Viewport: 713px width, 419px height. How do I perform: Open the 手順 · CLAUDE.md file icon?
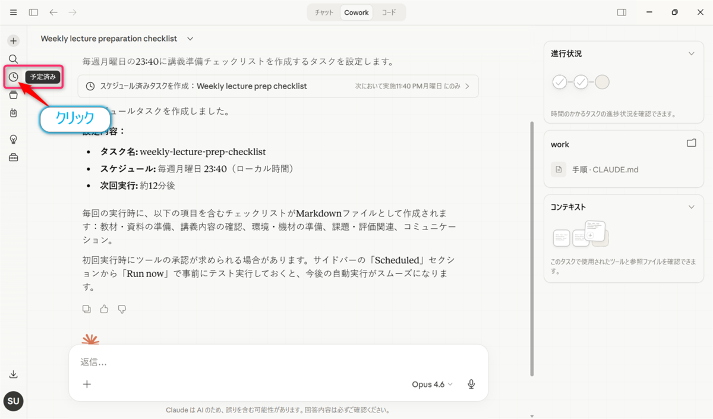(558, 169)
